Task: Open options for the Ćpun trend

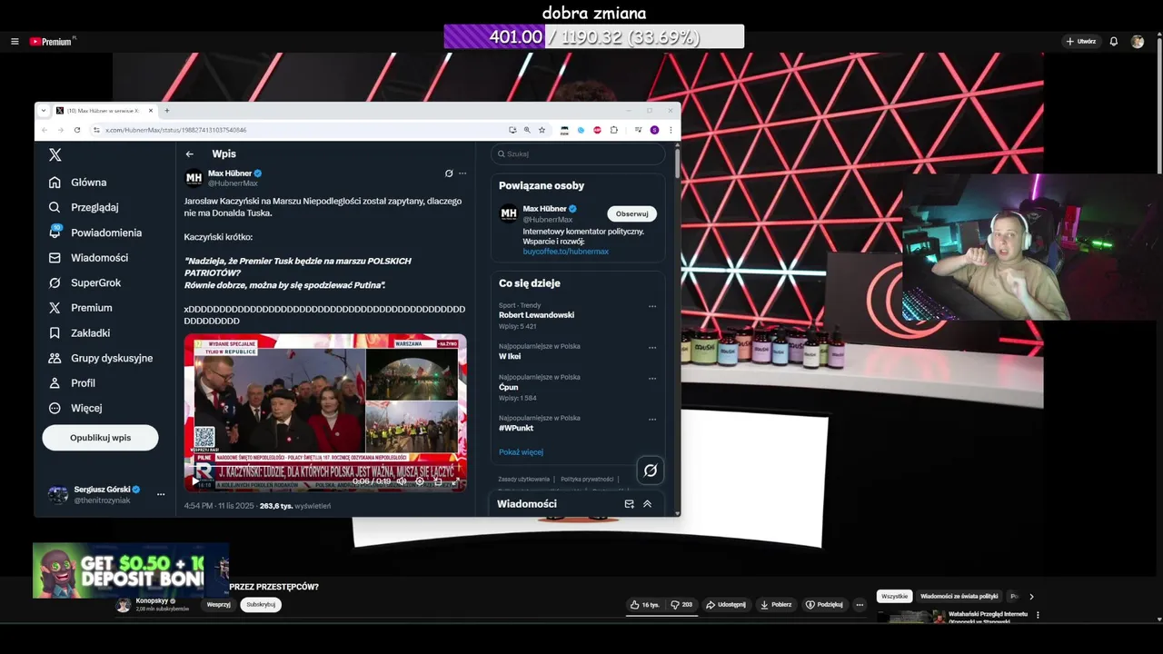Action: click(x=651, y=379)
